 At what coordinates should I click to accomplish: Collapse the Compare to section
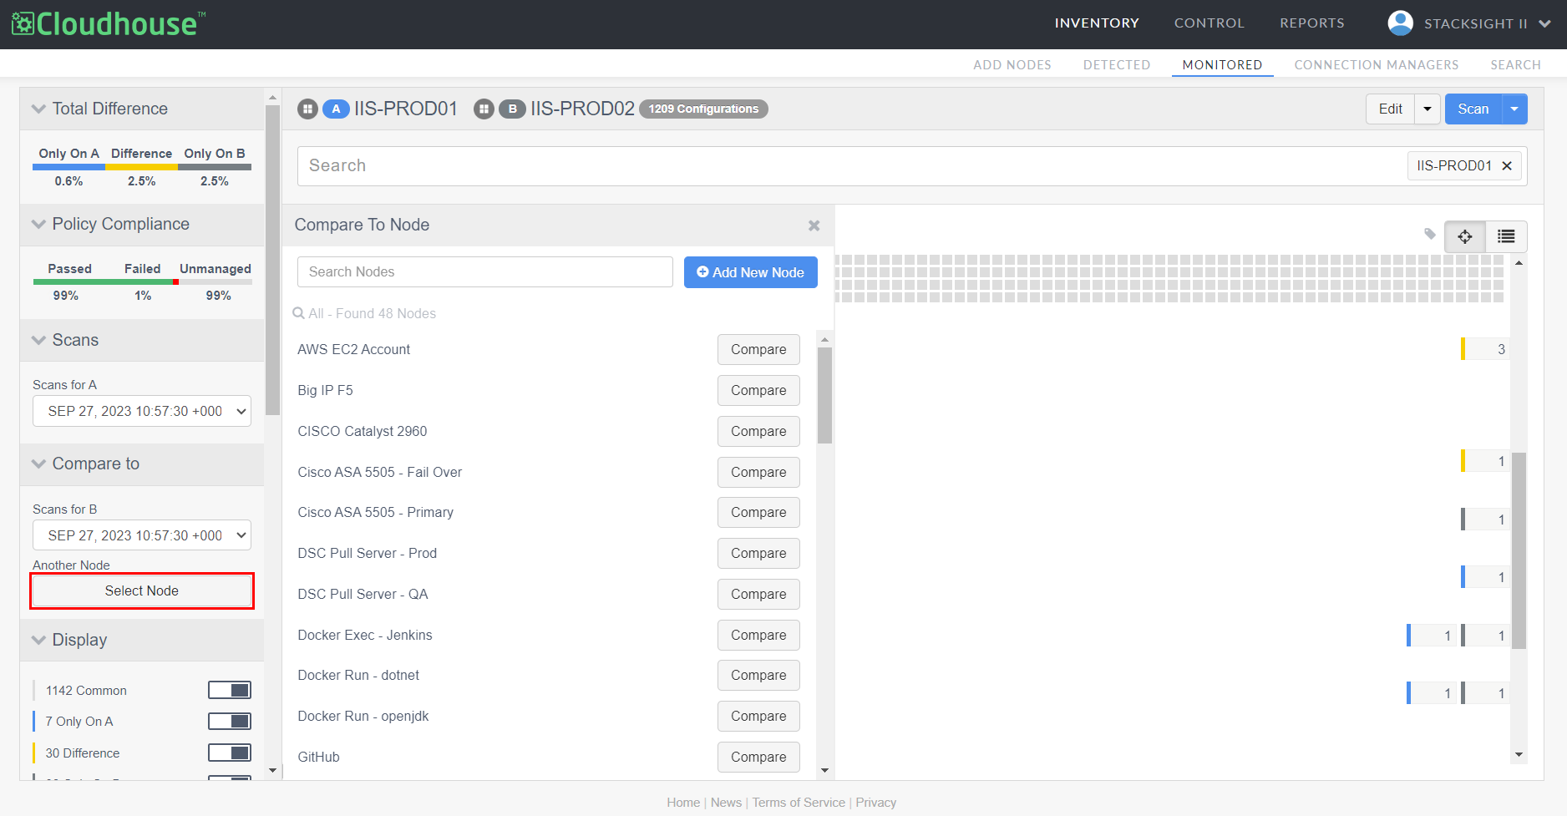38,464
